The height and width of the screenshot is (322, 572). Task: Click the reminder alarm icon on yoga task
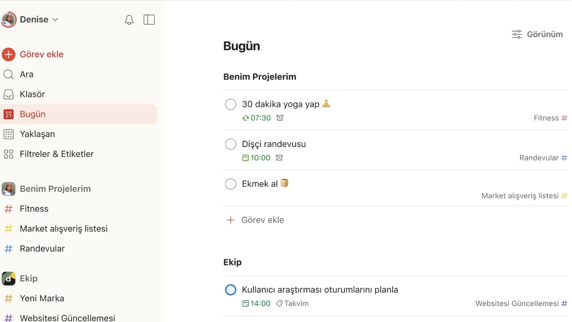pyautogui.click(x=280, y=118)
